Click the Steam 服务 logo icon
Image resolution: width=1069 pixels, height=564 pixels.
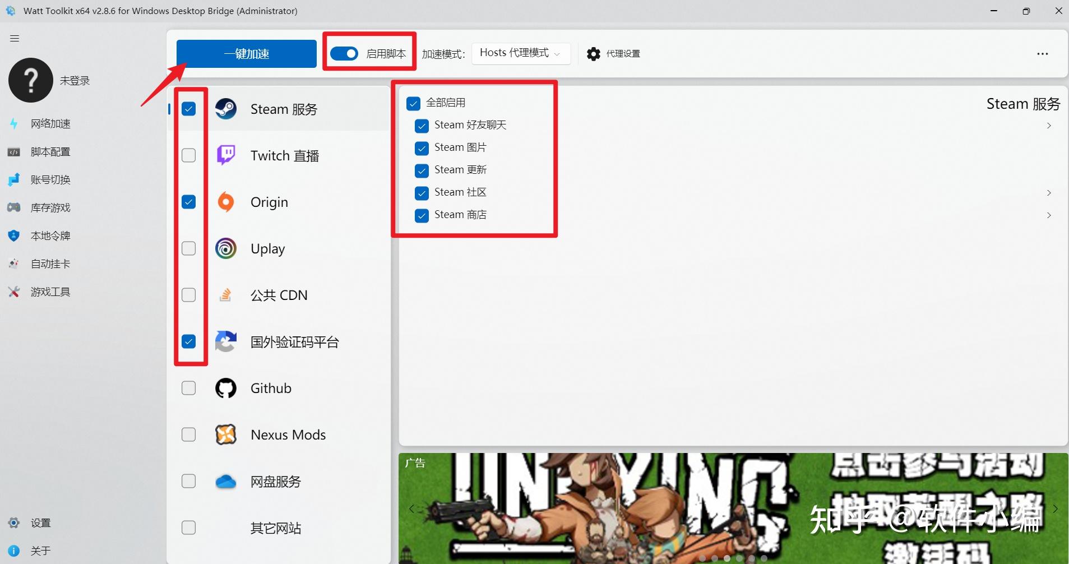point(226,109)
